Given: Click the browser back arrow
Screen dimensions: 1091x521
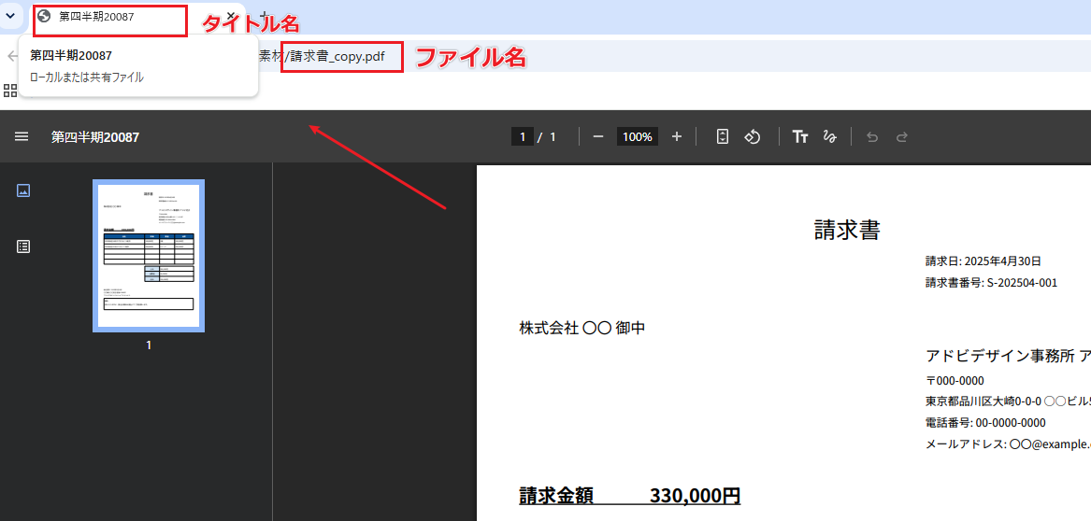Looking at the screenshot, I should [12, 56].
